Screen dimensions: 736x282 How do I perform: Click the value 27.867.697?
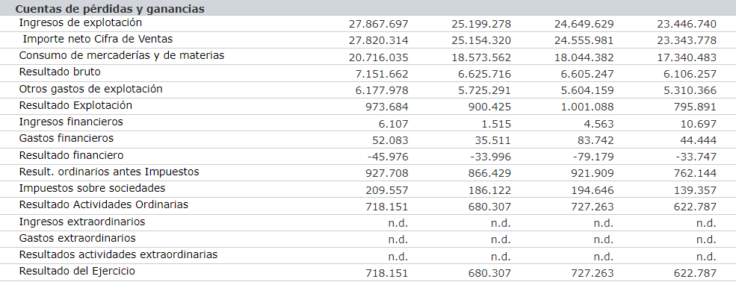[x=379, y=24]
